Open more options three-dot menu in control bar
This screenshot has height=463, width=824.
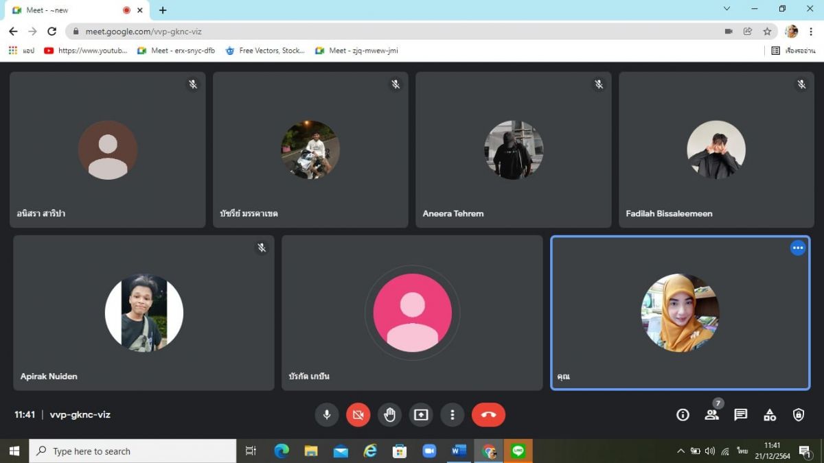(x=452, y=415)
